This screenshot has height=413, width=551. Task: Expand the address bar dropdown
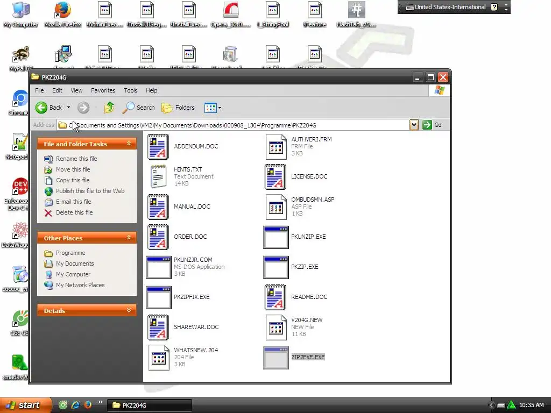click(414, 125)
